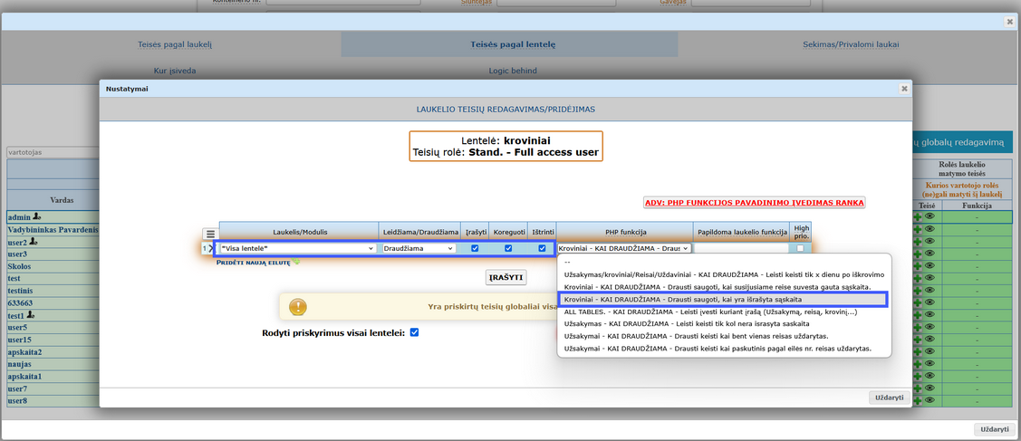Choose ALL TABLES option Leisti įvesti kuriant įrašą
The image size is (1021, 441).
click(724, 312)
